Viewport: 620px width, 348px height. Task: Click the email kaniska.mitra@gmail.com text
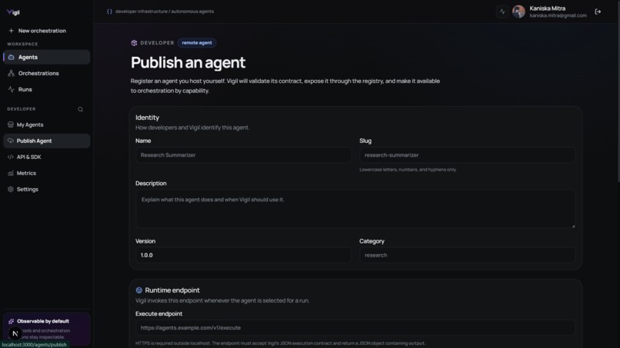click(558, 16)
